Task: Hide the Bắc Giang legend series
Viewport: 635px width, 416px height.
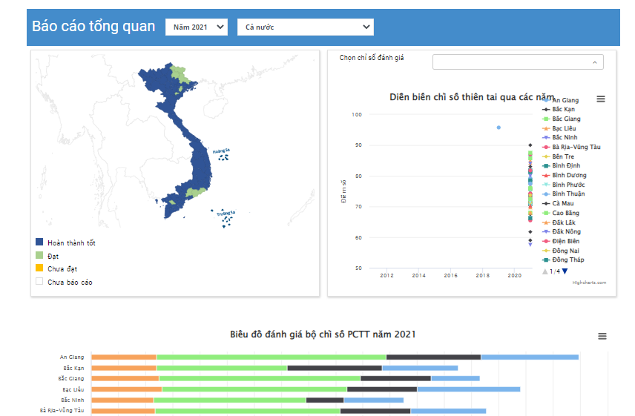Action: [566, 119]
